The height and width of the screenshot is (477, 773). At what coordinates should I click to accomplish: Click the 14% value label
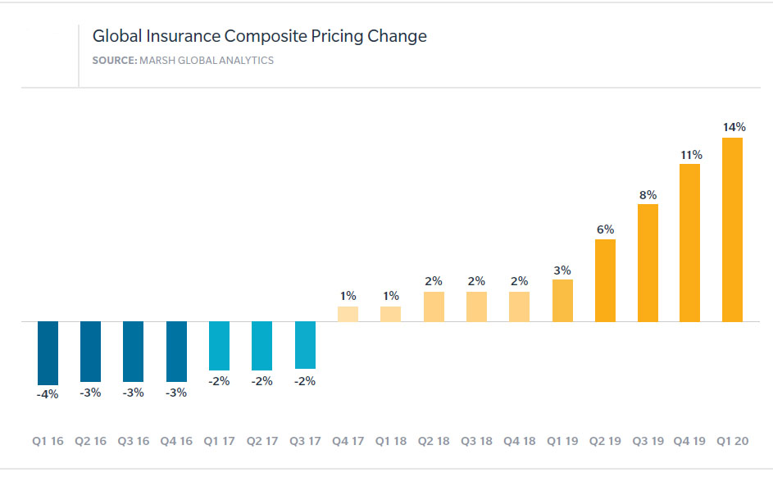[734, 127]
